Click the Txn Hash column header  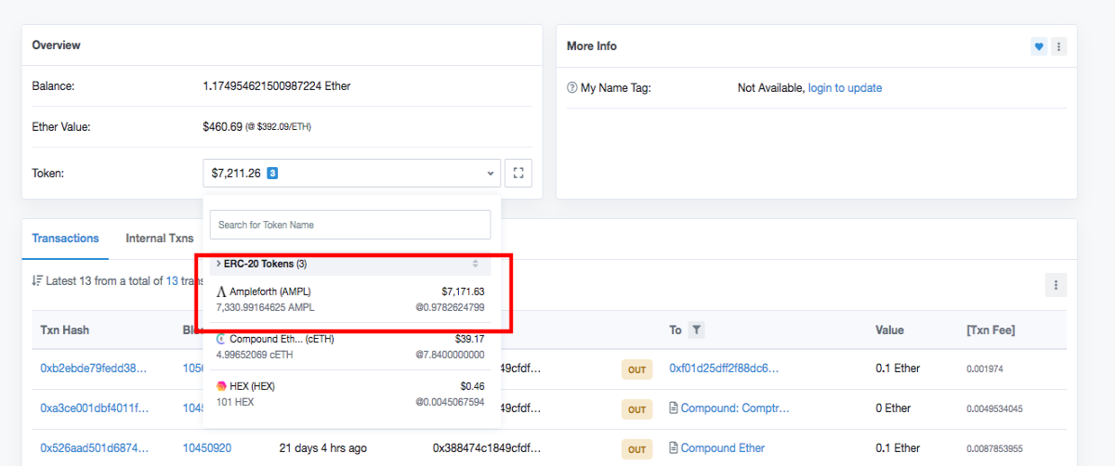pos(65,330)
